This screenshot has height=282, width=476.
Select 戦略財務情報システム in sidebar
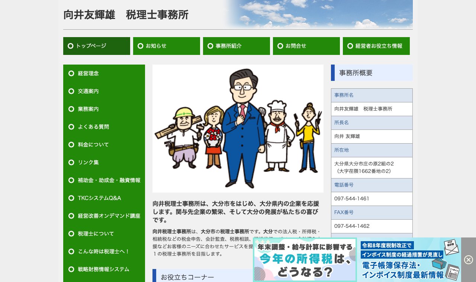[x=104, y=269]
